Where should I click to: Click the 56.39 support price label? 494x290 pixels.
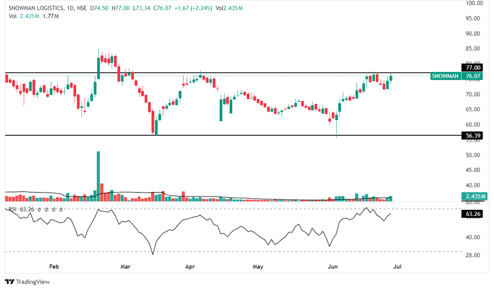pyautogui.click(x=474, y=135)
